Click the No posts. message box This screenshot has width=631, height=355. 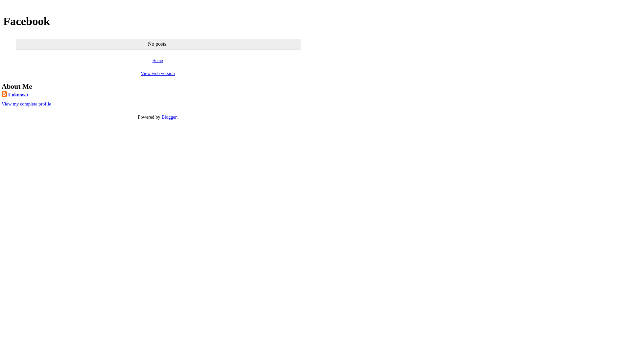click(x=158, y=44)
